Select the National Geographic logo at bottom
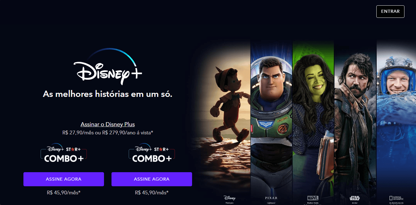This screenshot has width=416, height=205. click(x=396, y=198)
